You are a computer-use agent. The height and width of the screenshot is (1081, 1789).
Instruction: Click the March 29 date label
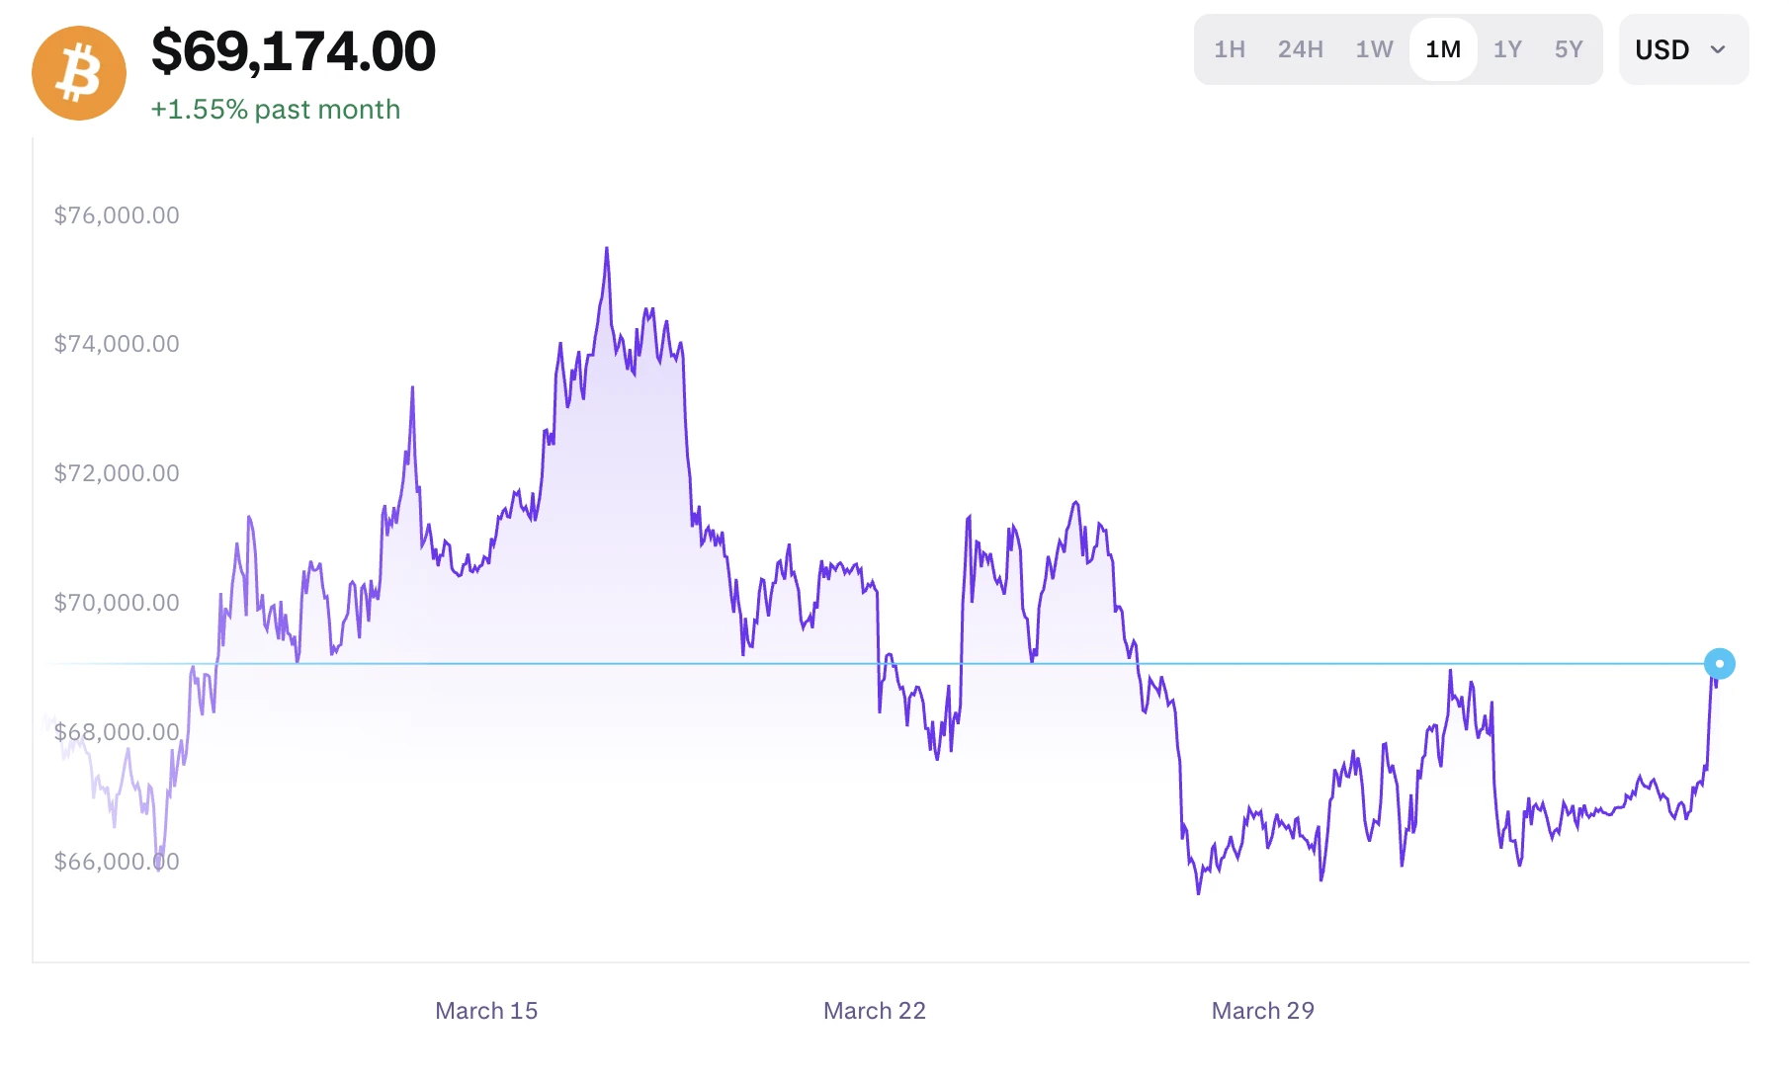[x=1263, y=1010]
